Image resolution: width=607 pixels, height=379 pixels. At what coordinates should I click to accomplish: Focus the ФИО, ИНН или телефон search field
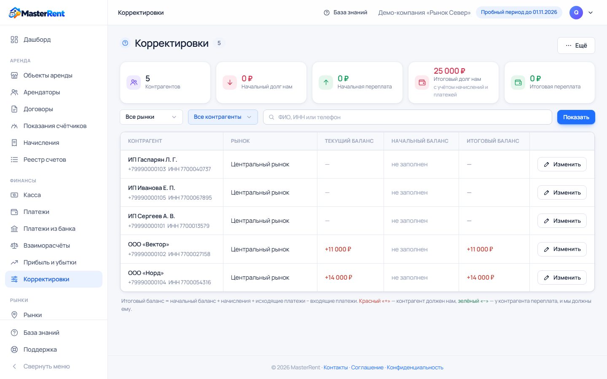click(407, 117)
